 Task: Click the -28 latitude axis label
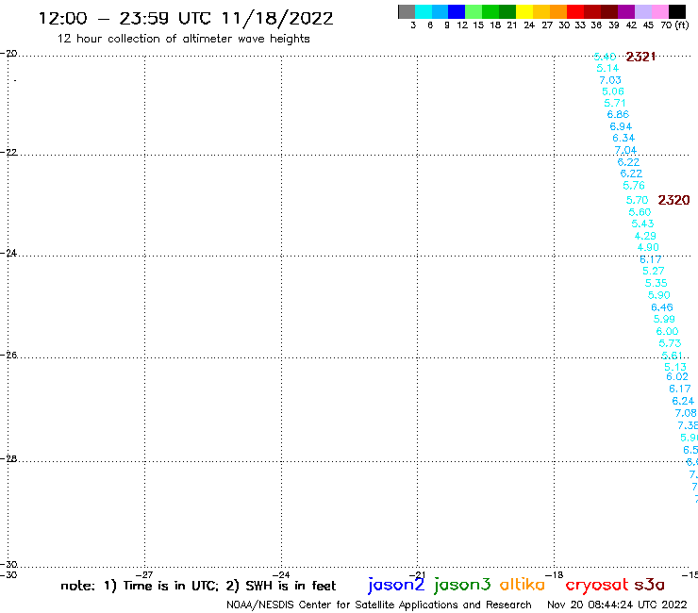(8, 458)
